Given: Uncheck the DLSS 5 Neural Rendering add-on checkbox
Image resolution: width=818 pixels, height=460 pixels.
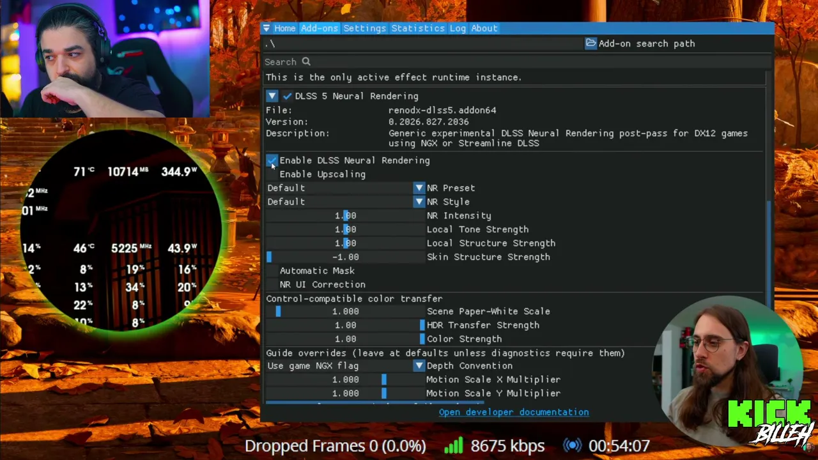Looking at the screenshot, I should (x=288, y=96).
